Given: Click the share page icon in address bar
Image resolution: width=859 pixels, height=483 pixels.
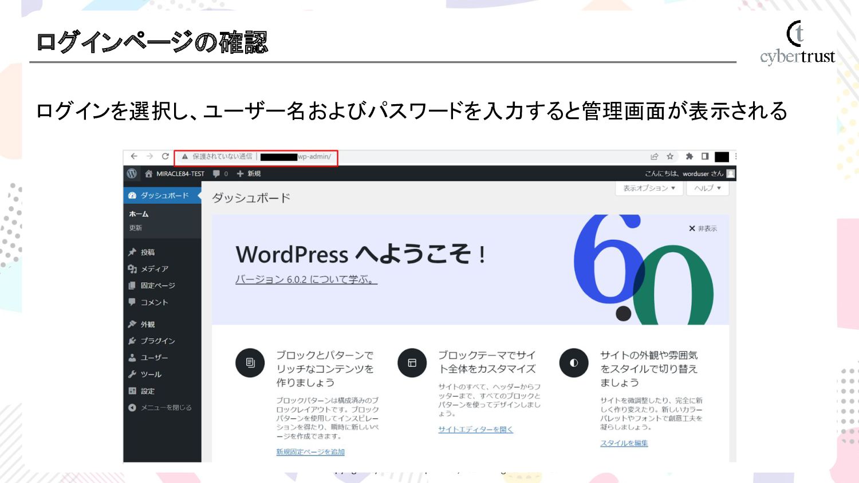Looking at the screenshot, I should 655,156.
